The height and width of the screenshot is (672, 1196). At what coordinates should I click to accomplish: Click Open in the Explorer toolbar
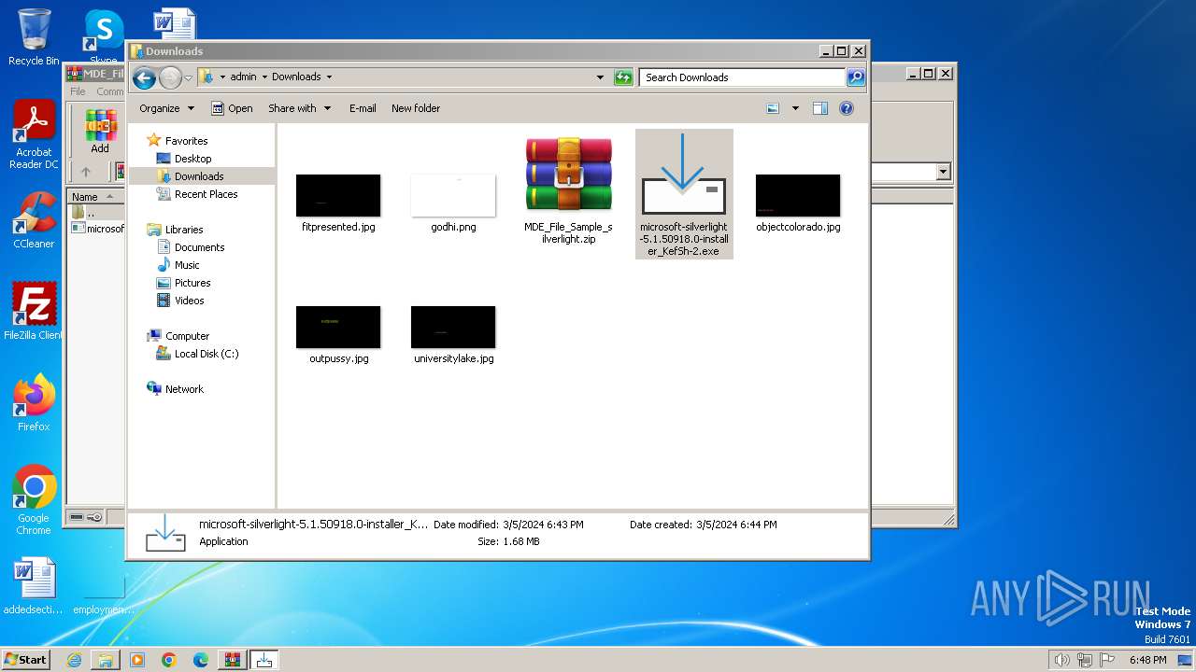tap(232, 108)
